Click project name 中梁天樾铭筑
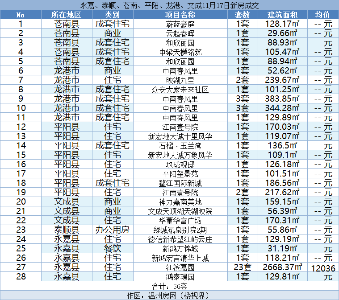The height and width of the screenshot is (300, 339). (x=180, y=52)
